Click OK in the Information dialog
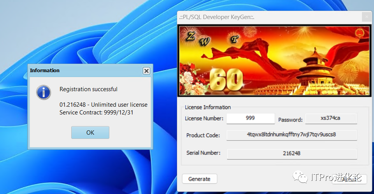The height and width of the screenshot is (194, 374). click(x=90, y=132)
